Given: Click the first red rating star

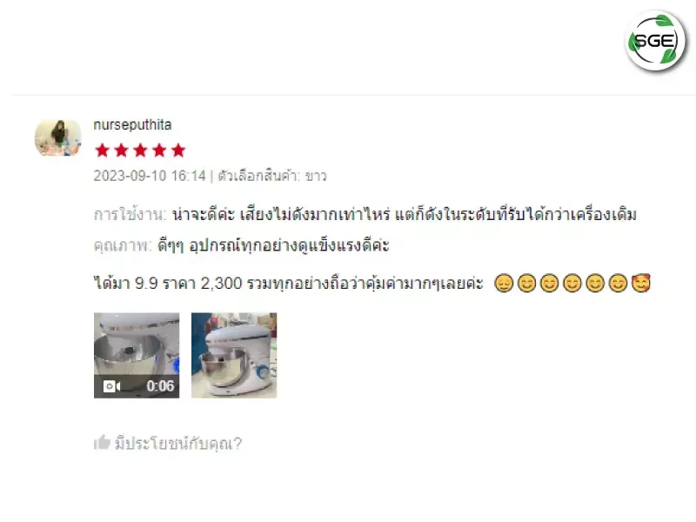Looking at the screenshot, I should 102,151.
